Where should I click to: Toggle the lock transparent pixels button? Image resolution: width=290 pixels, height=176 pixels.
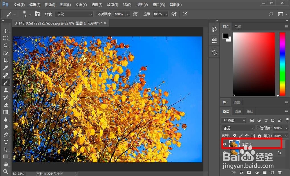[234, 136]
